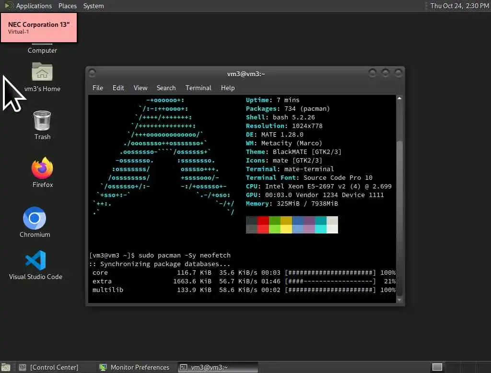The image size is (491, 373).
Task: Click the 'Terminal: mate-terminal' line
Action: point(290,169)
